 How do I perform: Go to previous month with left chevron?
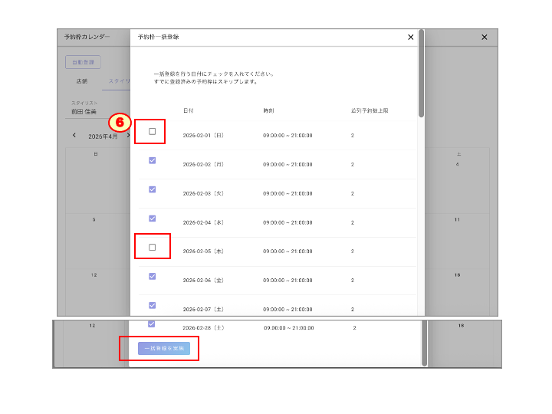(74, 136)
